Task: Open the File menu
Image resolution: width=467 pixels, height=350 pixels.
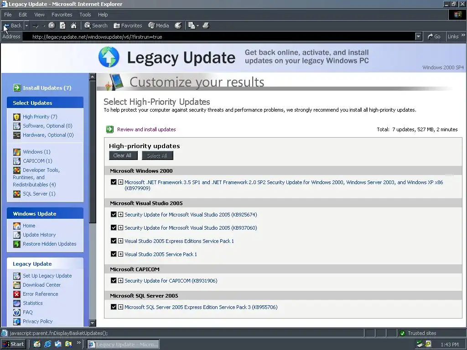Action: pos(8,15)
